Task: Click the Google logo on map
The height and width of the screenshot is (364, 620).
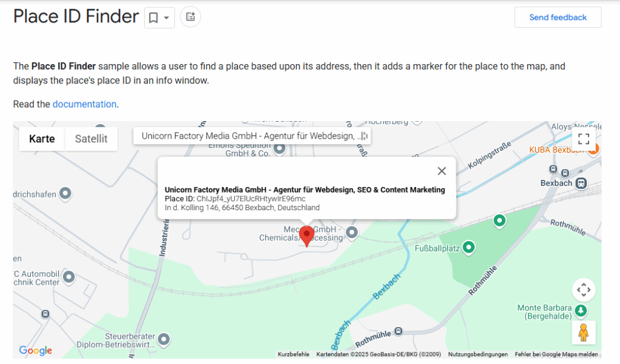Action: coord(36,350)
